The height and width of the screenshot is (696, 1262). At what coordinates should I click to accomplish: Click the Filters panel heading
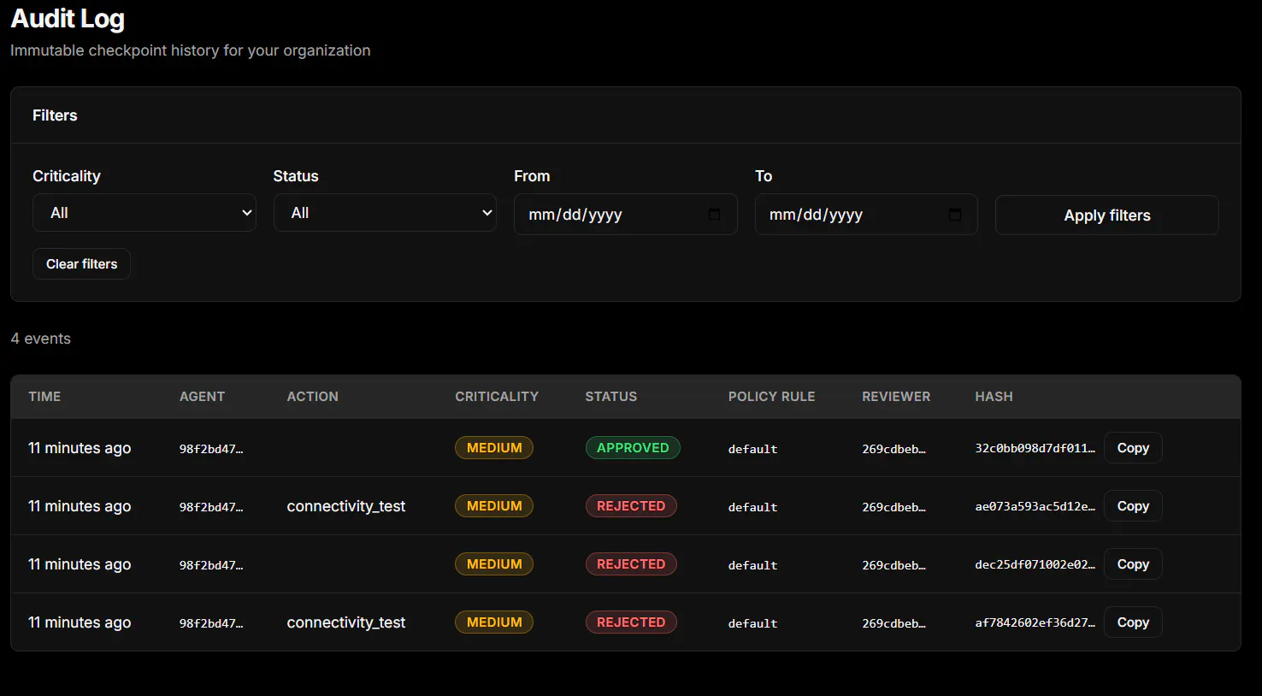(x=55, y=115)
